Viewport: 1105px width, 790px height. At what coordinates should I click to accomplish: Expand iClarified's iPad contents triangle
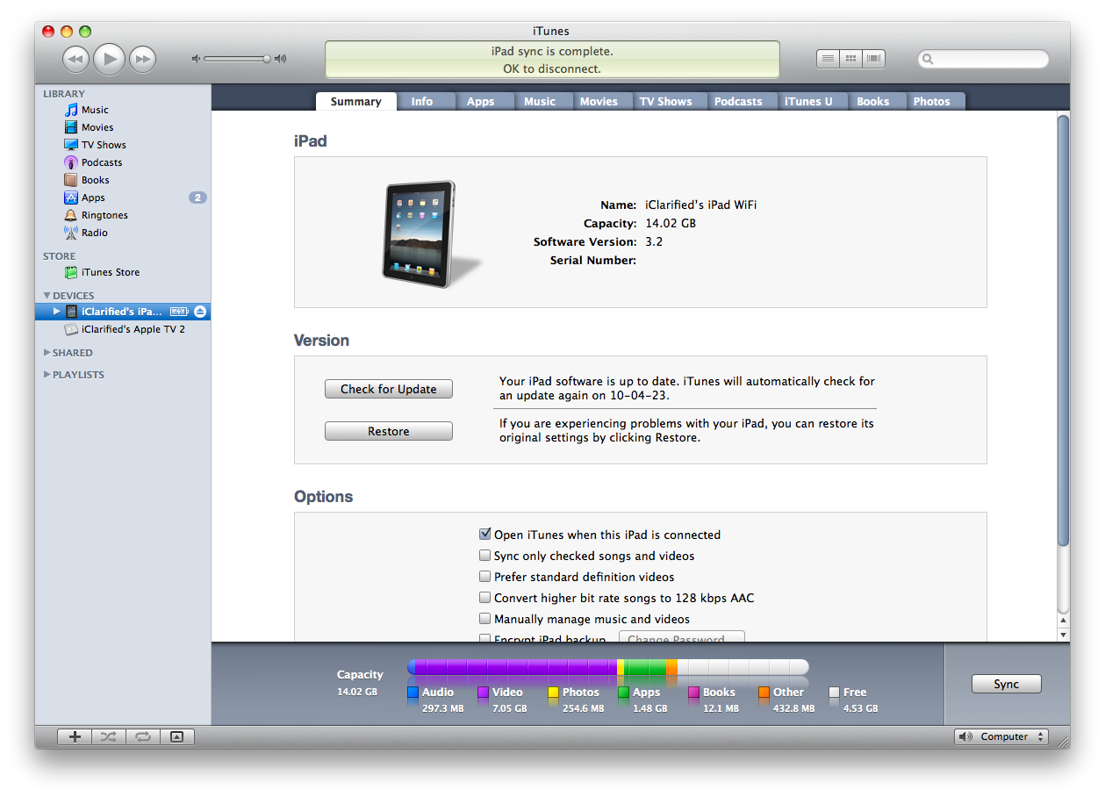click(57, 312)
